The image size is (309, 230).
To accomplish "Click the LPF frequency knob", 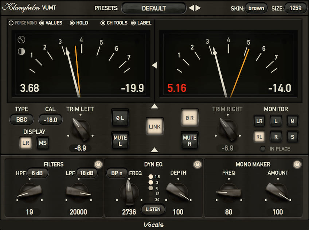I will 79,192.
